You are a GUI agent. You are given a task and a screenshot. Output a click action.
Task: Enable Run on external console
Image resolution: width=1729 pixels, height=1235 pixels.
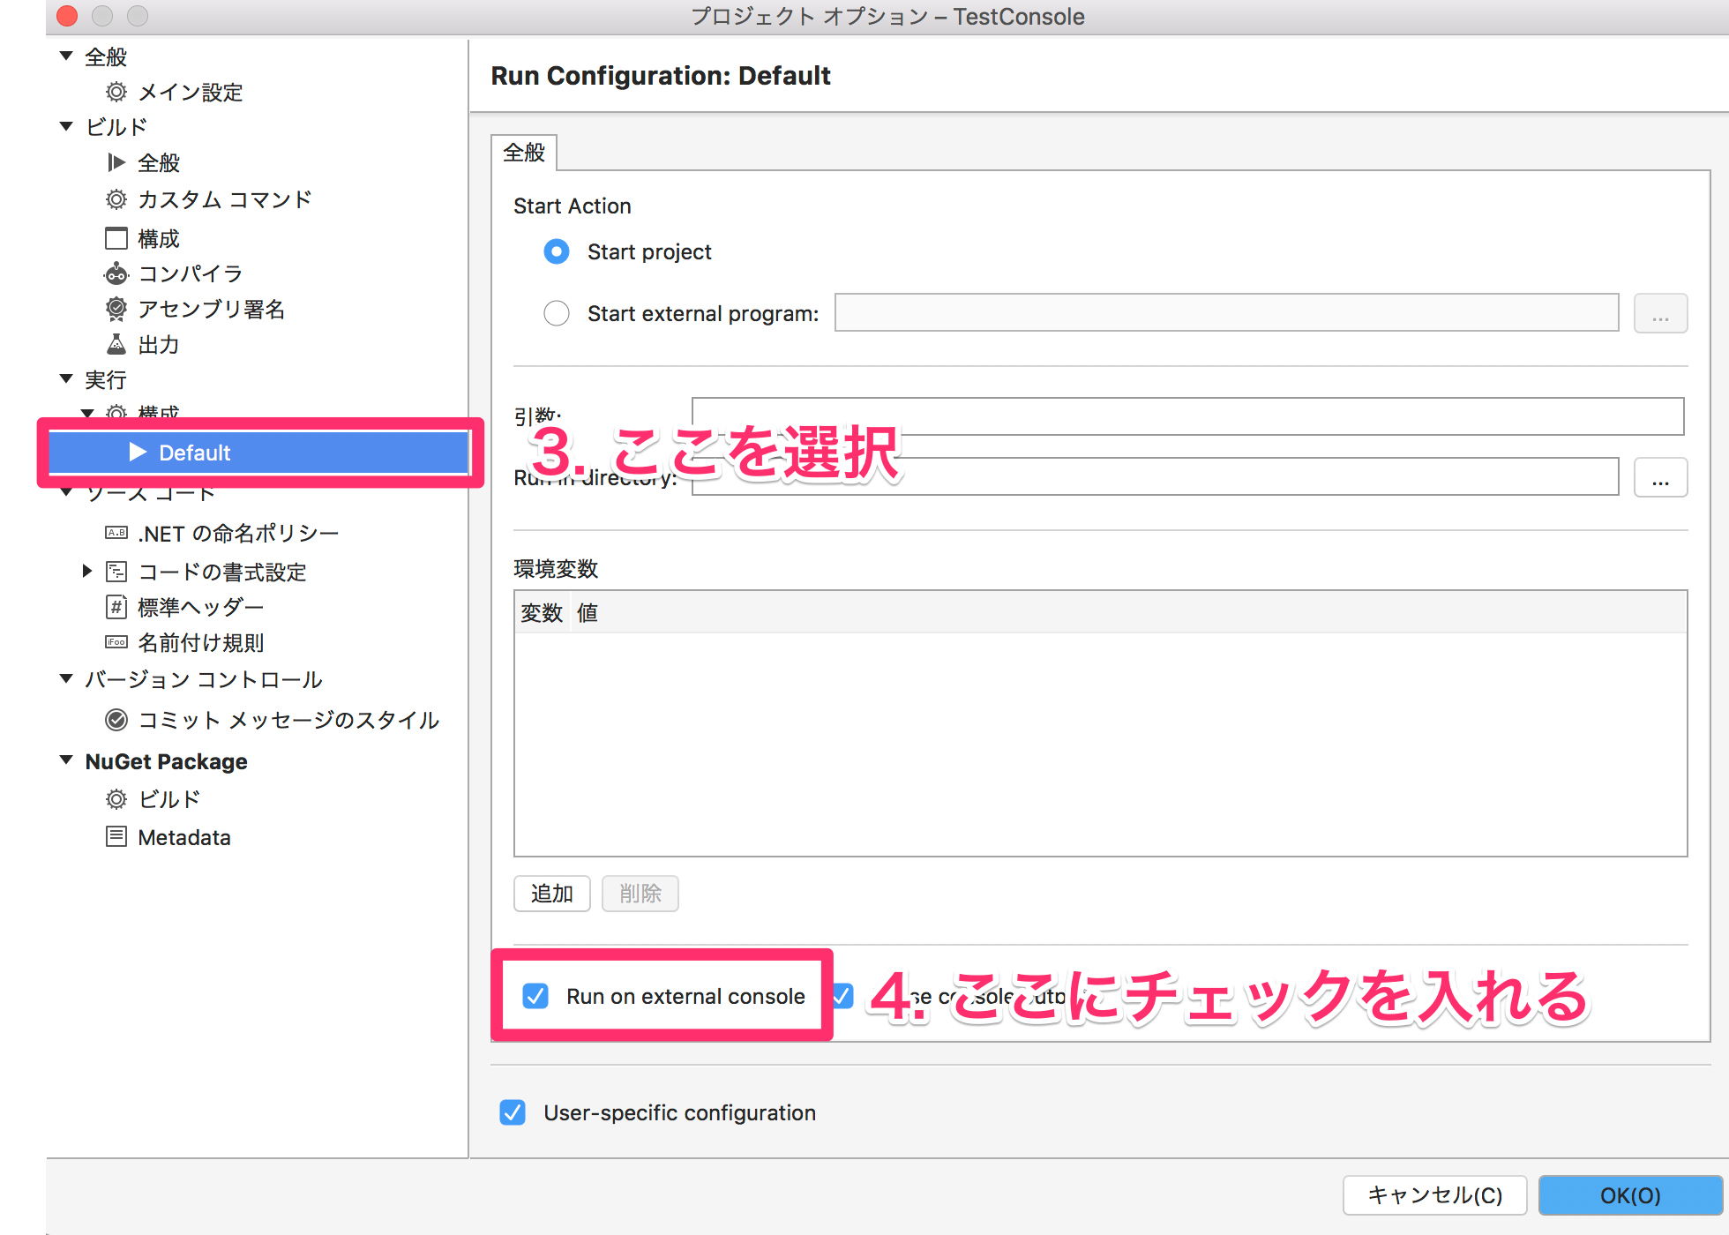pyautogui.click(x=535, y=996)
